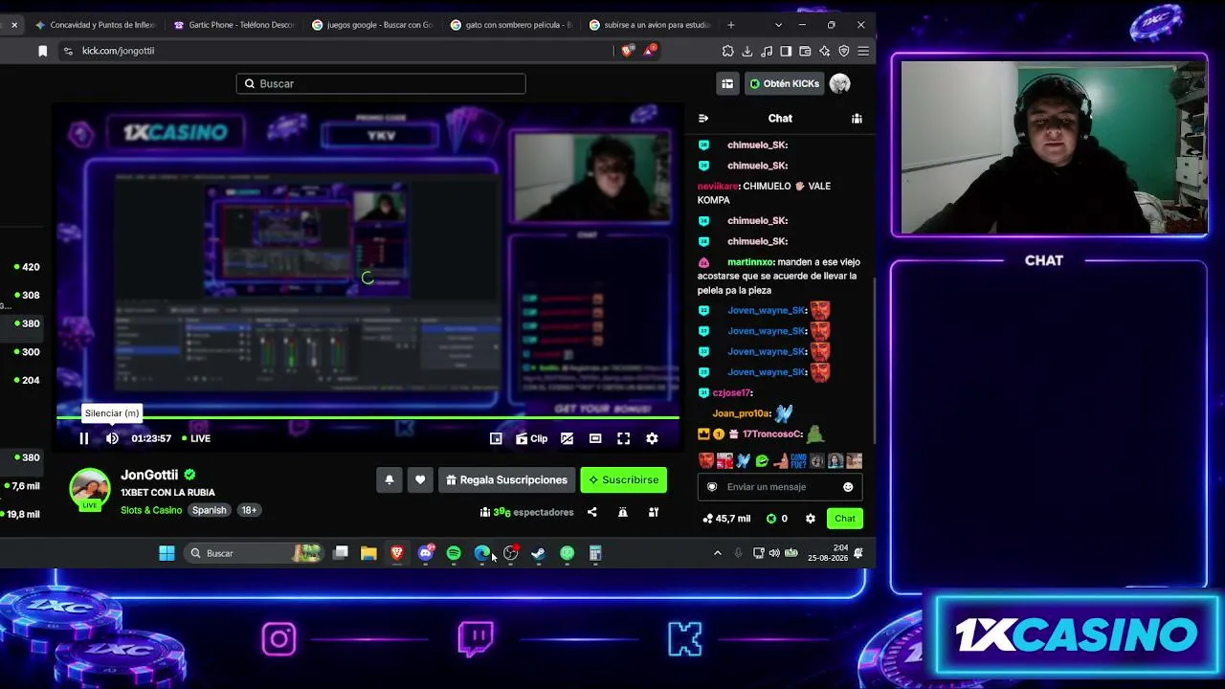
Task: Expand the browser tab search dropdown
Action: click(x=778, y=25)
